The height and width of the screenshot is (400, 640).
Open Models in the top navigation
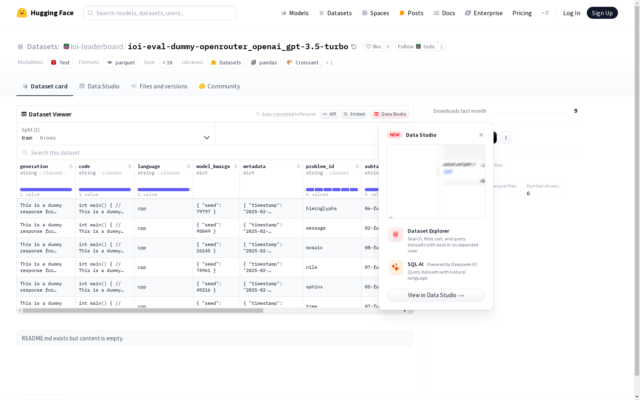295,13
